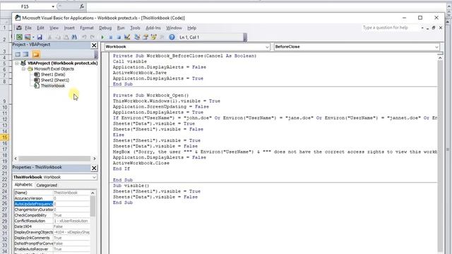Toggle Design Mode icon
Image resolution: width=452 pixels, height=254 pixels.
(127, 37)
